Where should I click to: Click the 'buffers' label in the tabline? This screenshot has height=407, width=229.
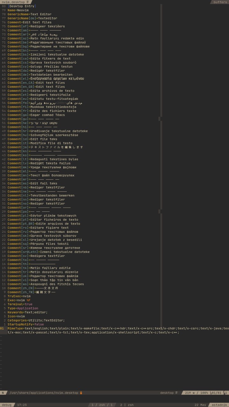[220, 2]
